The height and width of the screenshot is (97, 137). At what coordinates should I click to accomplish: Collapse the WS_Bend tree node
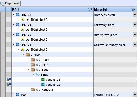pos(29,70)
